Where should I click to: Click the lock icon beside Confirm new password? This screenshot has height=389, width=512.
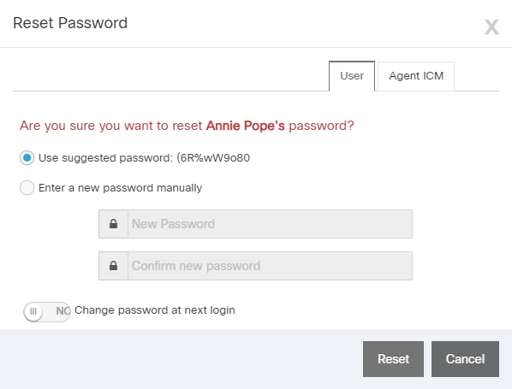(x=113, y=266)
